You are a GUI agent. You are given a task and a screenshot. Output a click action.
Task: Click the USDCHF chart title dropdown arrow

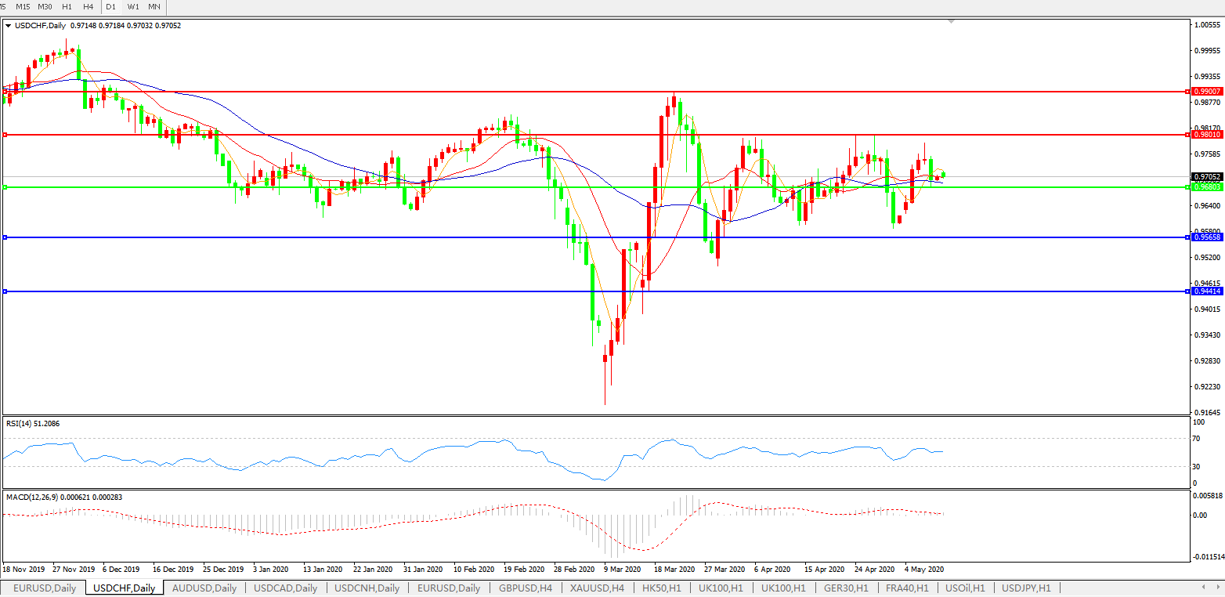(8, 26)
